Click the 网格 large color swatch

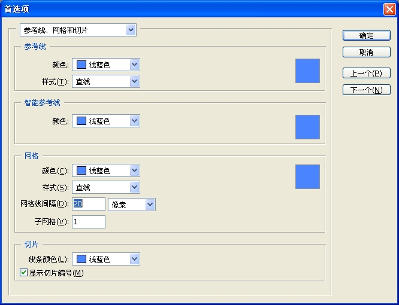307,176
